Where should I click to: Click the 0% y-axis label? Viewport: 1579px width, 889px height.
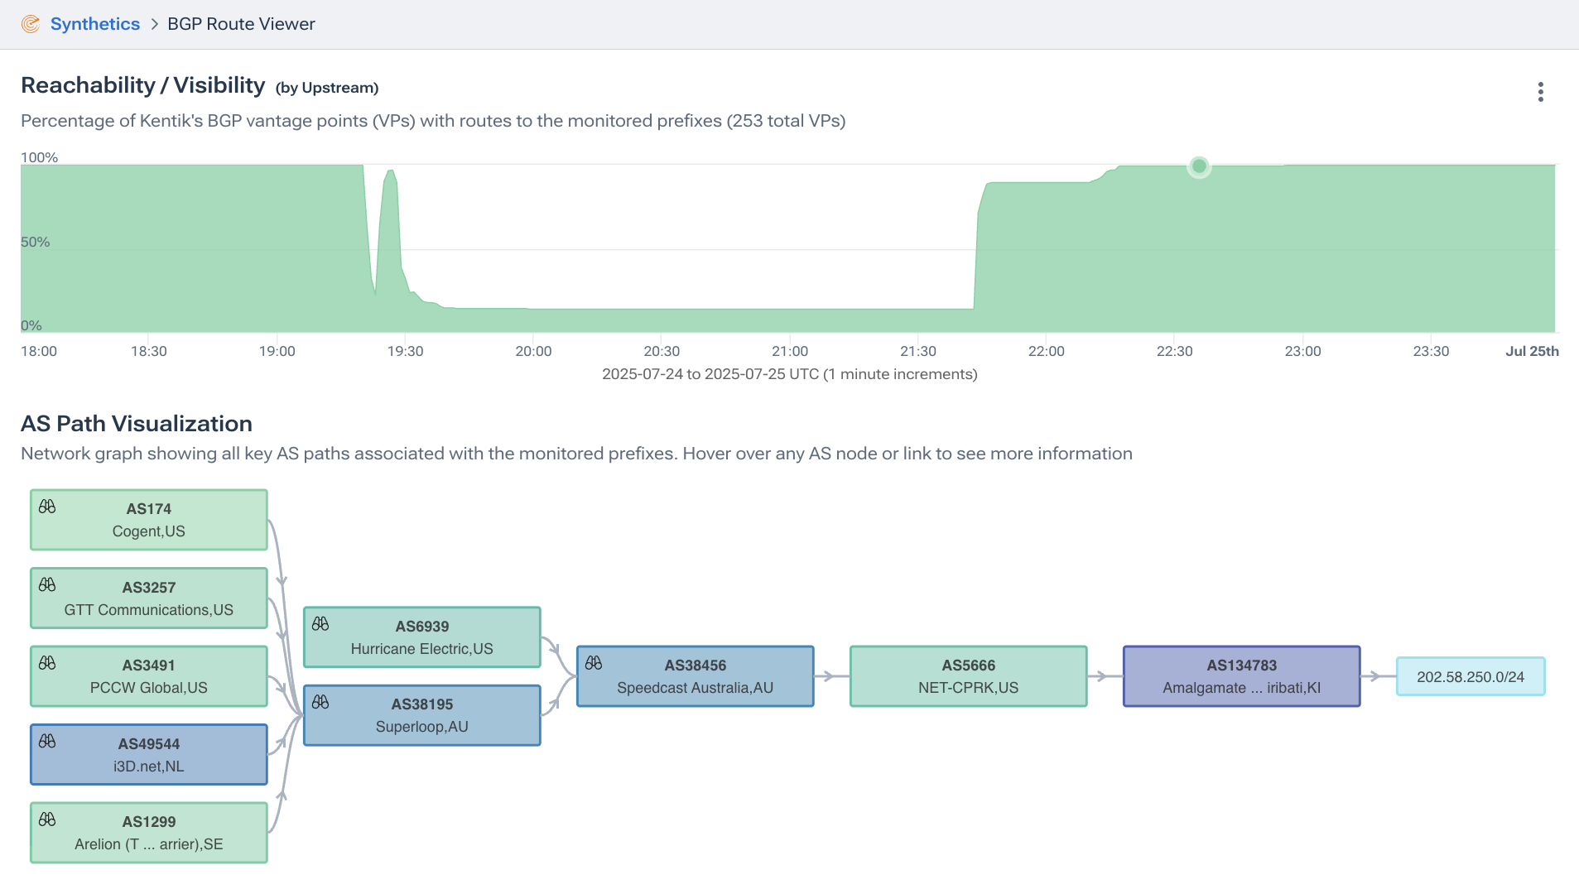click(31, 325)
